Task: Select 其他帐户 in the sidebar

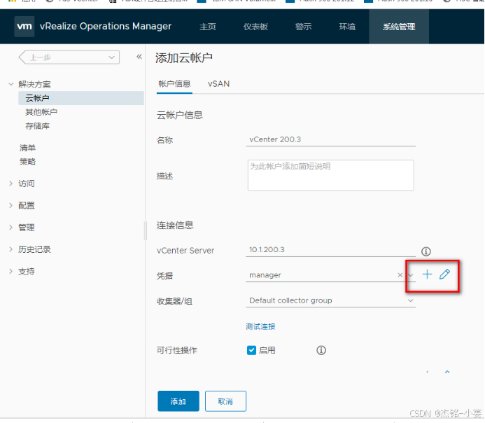Action: (41, 112)
